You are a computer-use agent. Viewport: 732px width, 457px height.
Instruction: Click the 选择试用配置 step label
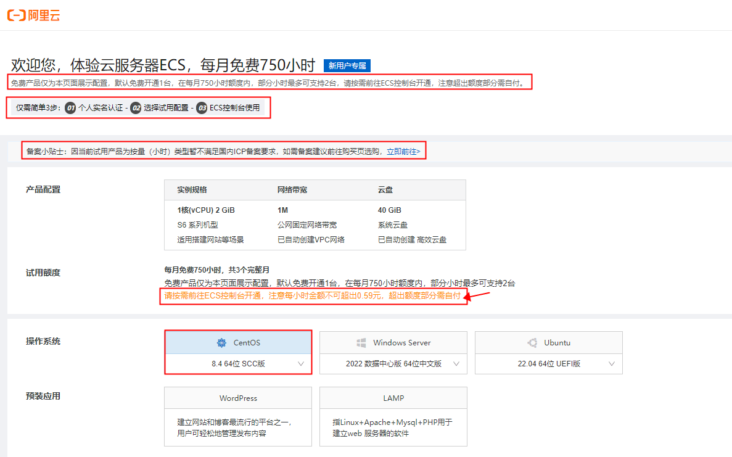click(166, 108)
